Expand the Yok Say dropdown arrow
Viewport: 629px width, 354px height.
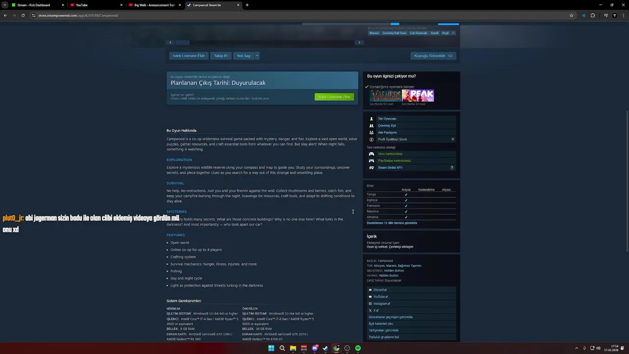pyautogui.click(x=257, y=56)
